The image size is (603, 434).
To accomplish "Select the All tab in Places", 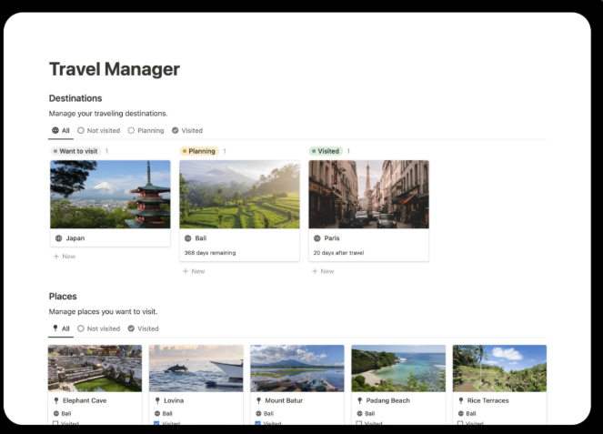I will pos(61,328).
